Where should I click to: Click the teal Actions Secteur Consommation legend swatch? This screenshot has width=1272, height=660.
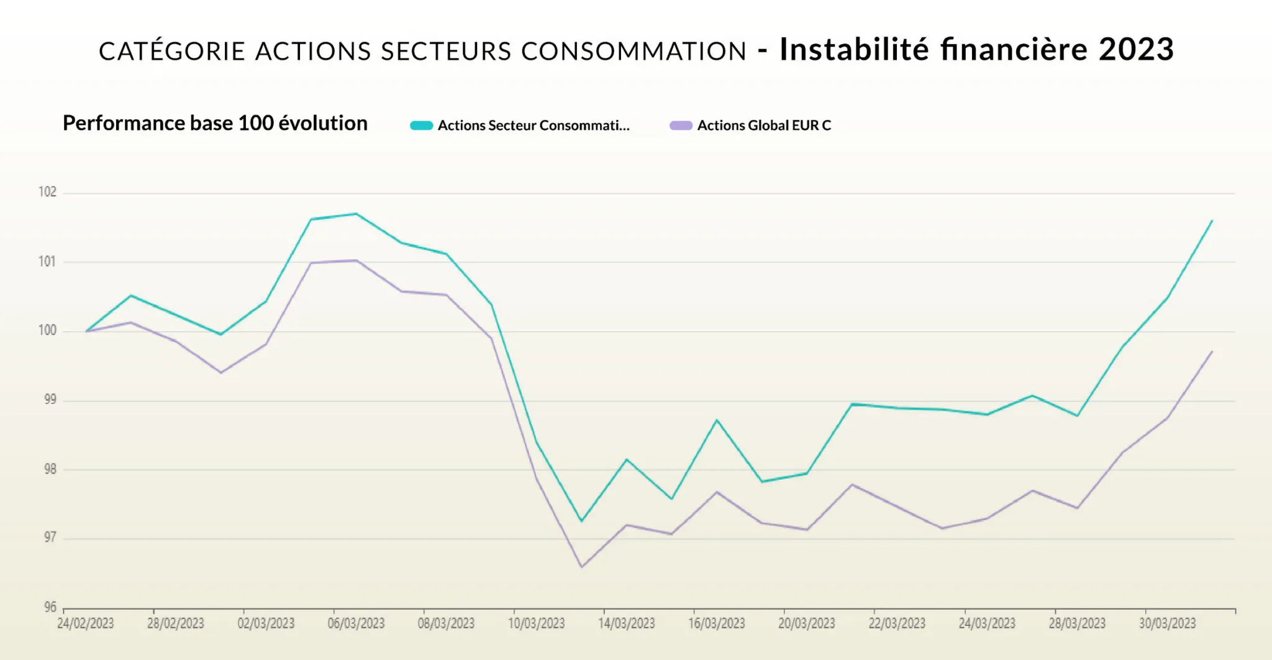click(x=421, y=126)
